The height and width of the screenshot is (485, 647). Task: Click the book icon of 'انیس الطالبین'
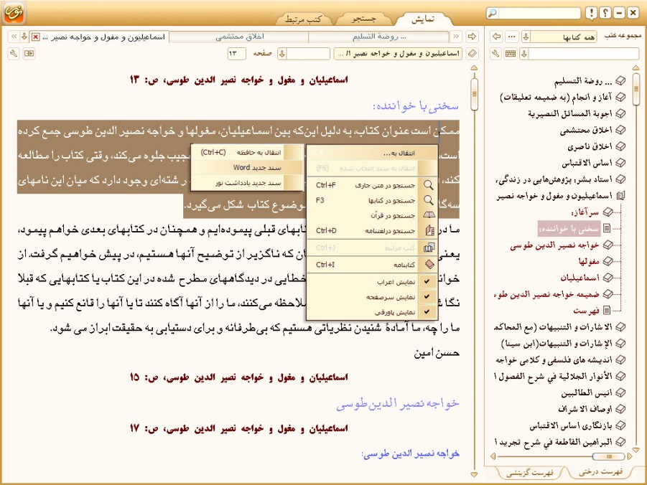620,392
